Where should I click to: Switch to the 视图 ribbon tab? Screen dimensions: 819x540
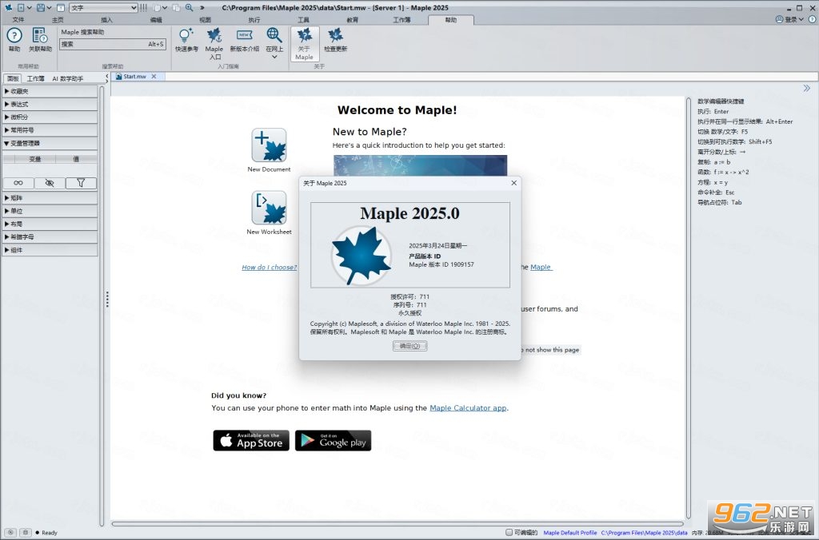(205, 20)
